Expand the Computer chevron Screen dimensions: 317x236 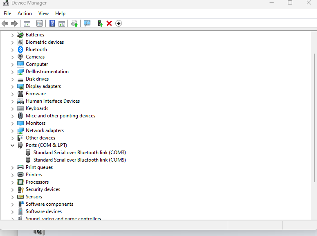coord(12,65)
